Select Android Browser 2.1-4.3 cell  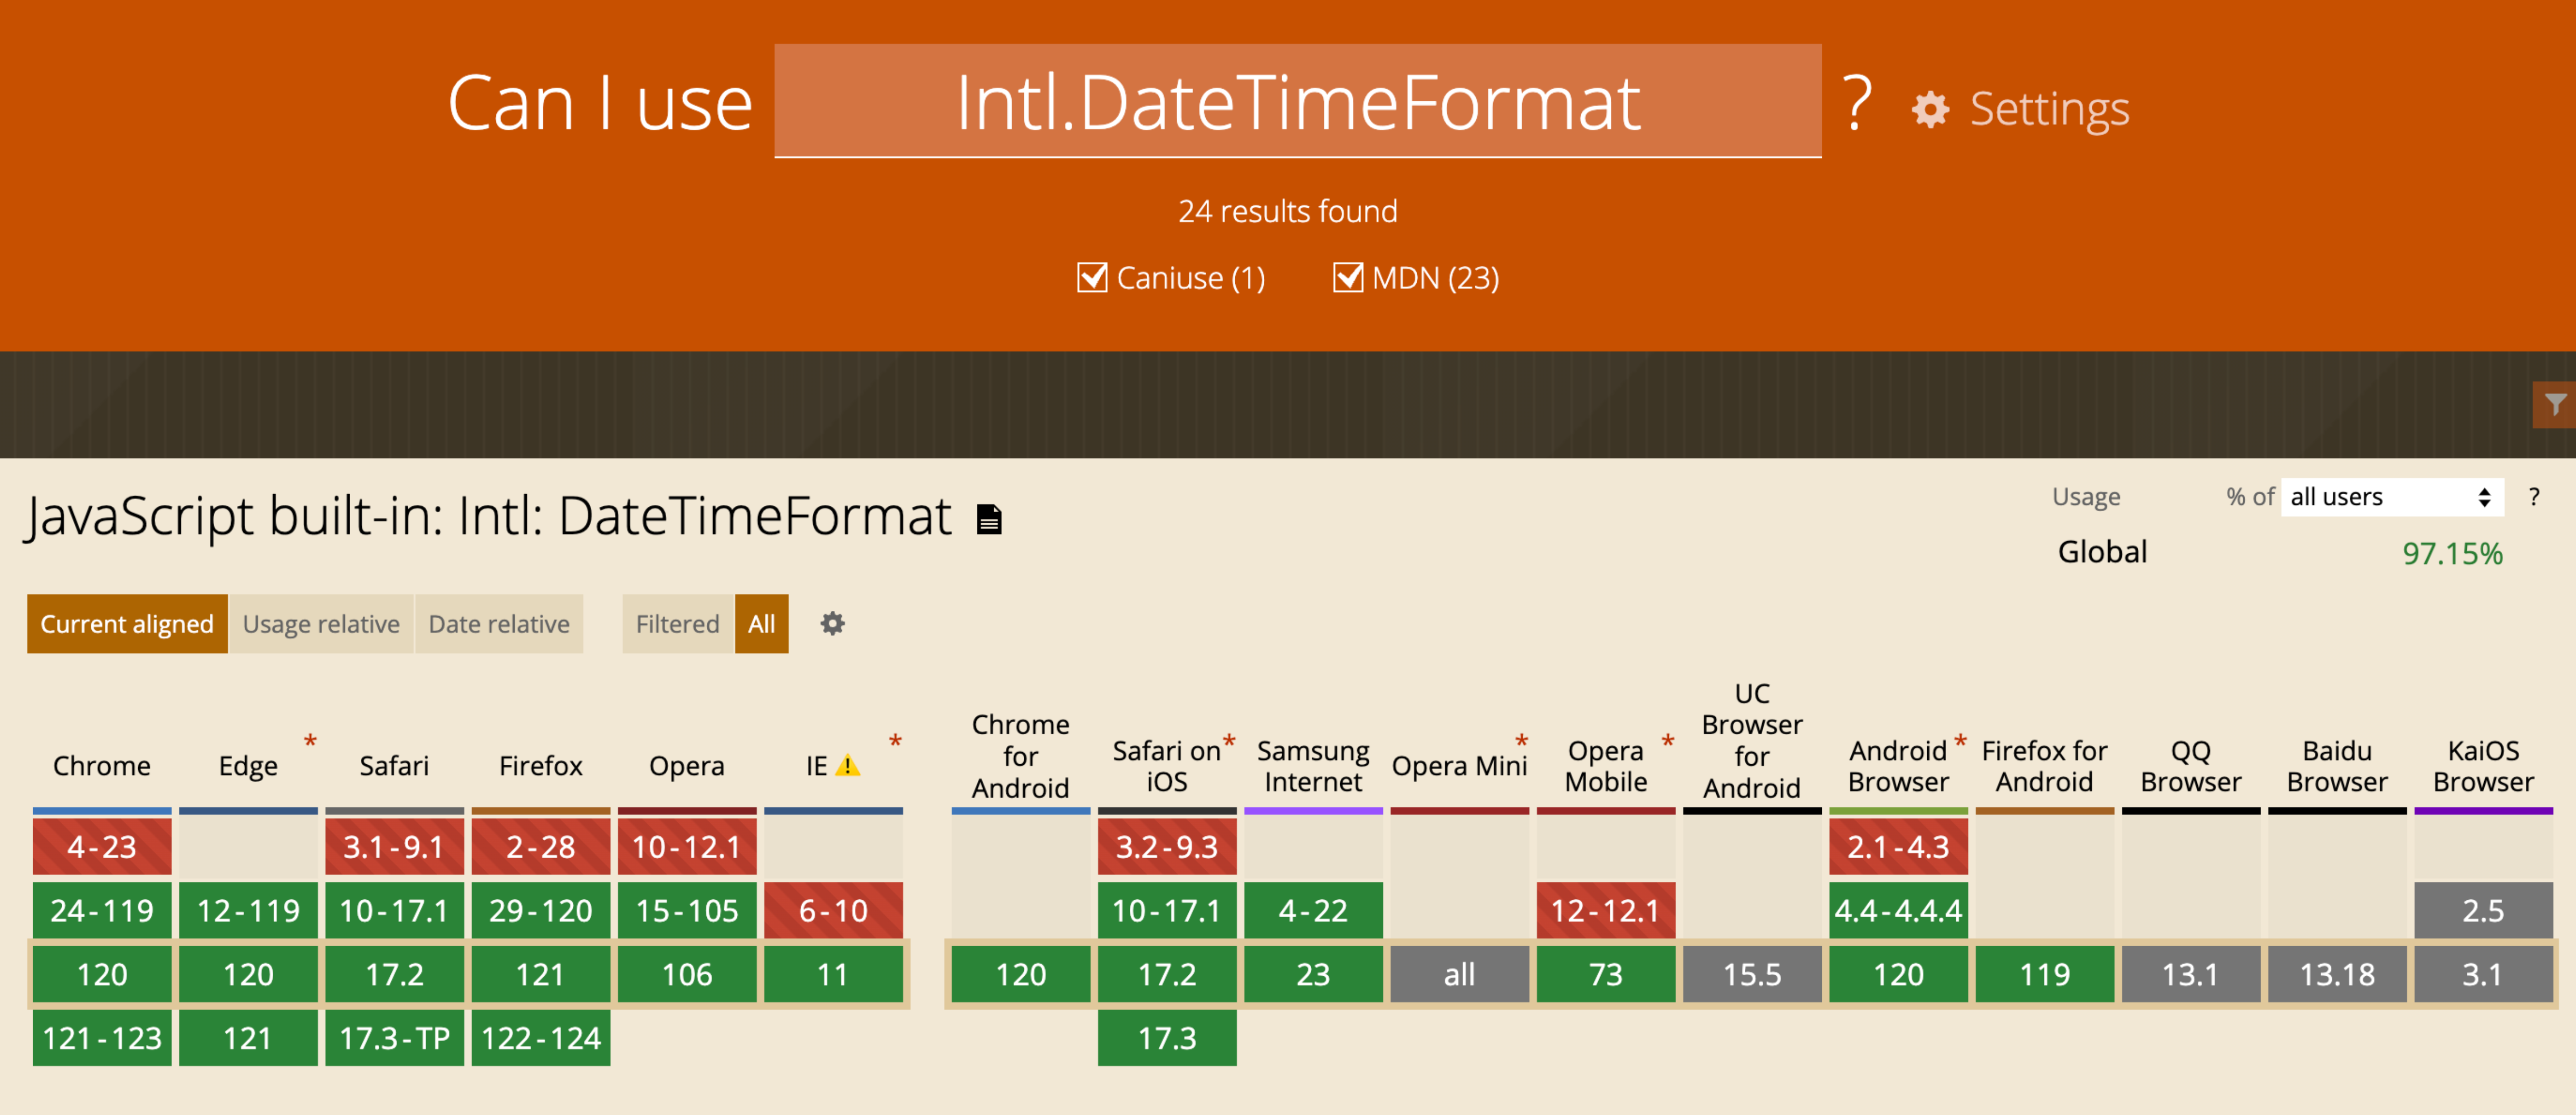(x=1898, y=847)
